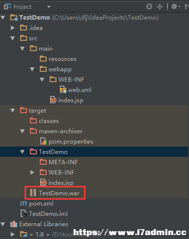Expand the WEB-INF folder under TestDemo
The height and width of the screenshot is (239, 189).
click(32, 173)
